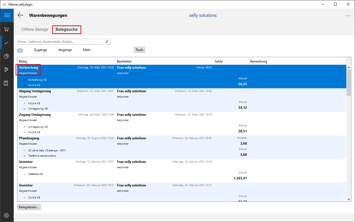Select the checkmark sidebar icon
The image size is (355, 222).
6,43
